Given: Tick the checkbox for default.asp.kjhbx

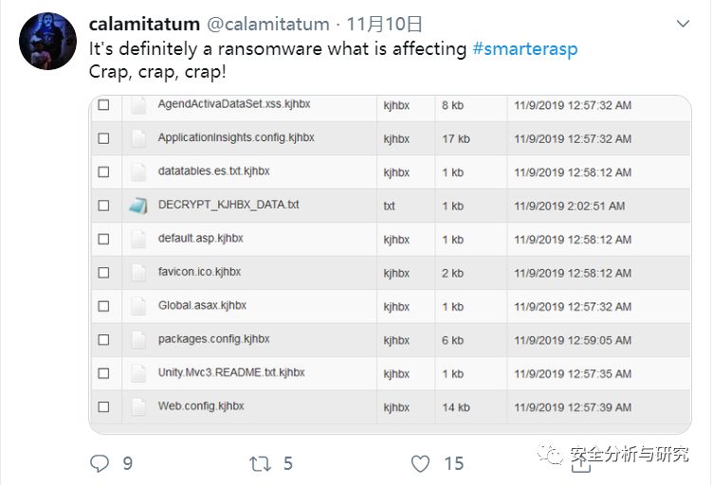Looking at the screenshot, I should tap(103, 240).
